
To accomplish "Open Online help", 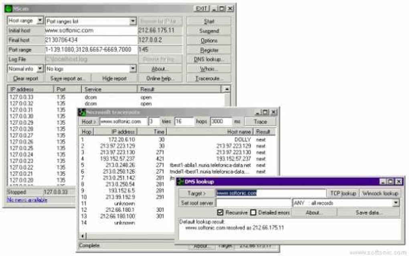I will pos(160,78).
